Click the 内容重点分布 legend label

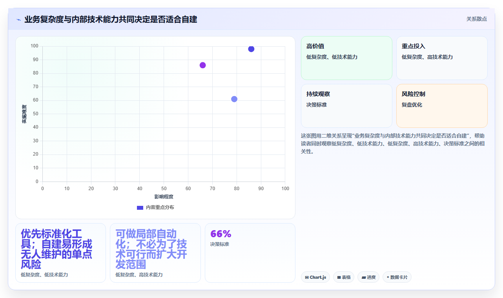click(x=160, y=207)
